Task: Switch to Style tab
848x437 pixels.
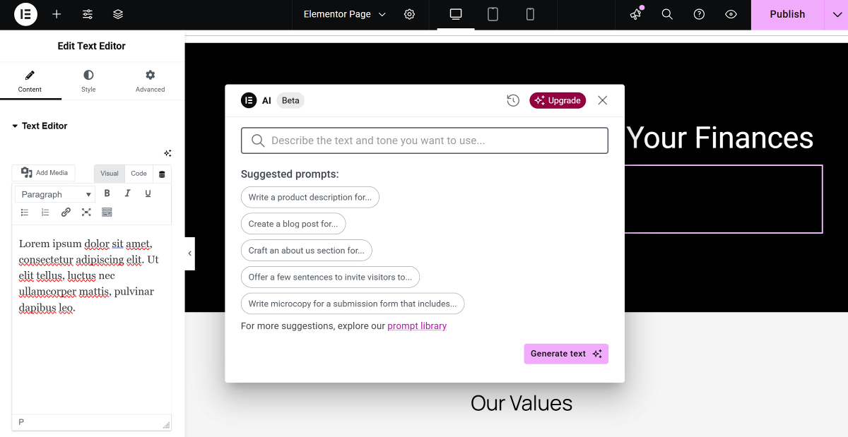Action: coord(88,81)
